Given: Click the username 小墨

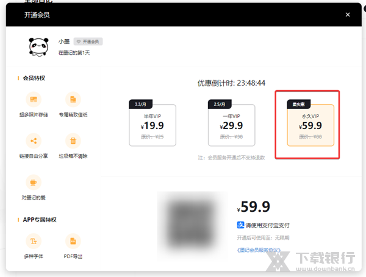Looking at the screenshot, I should click(x=64, y=41).
